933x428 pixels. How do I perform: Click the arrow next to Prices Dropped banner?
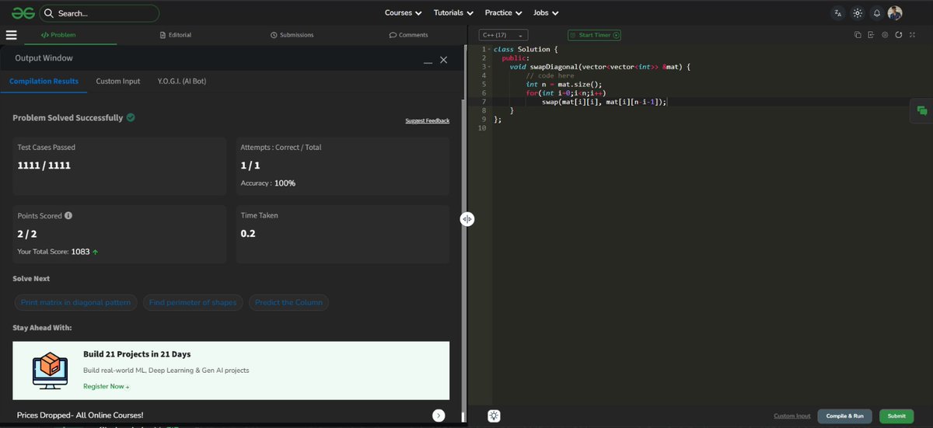439,416
